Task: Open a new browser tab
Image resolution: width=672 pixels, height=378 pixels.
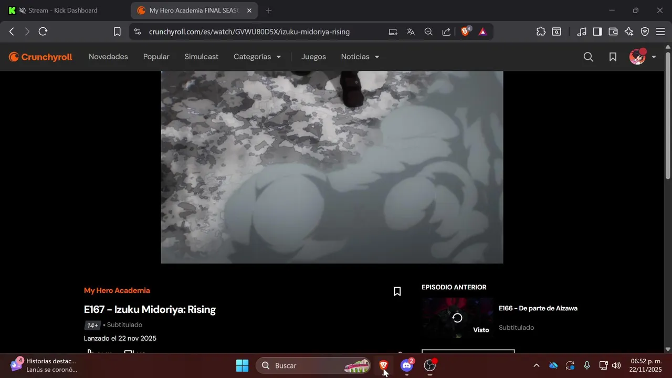Action: (269, 10)
